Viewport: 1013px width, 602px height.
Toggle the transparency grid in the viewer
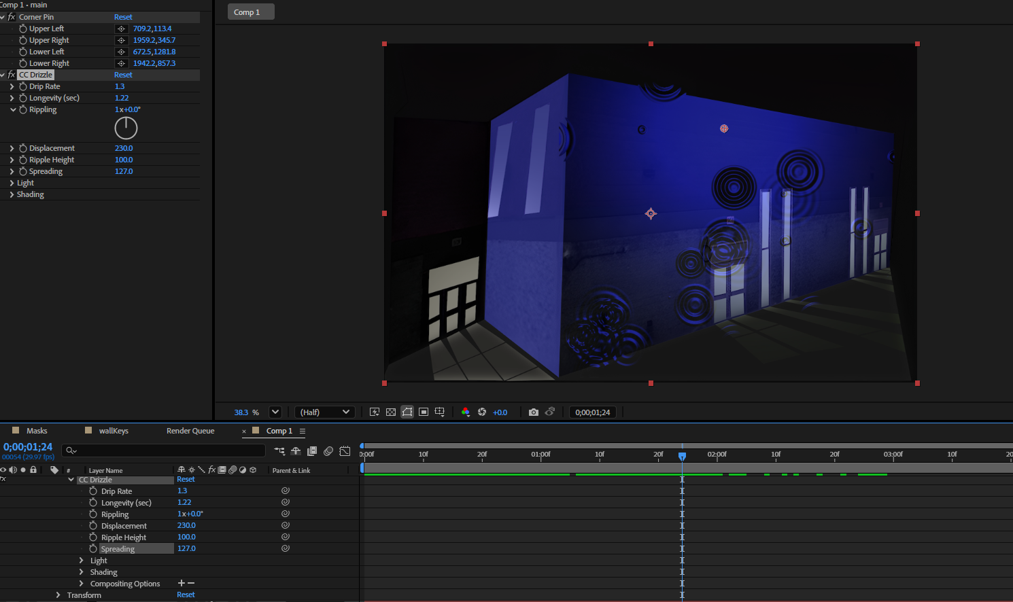tap(390, 411)
